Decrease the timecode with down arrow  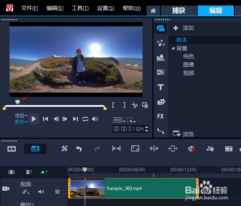(x=147, y=131)
